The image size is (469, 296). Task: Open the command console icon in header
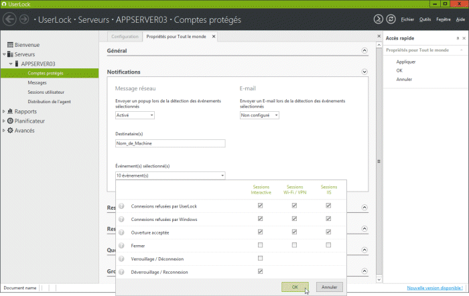click(378, 19)
